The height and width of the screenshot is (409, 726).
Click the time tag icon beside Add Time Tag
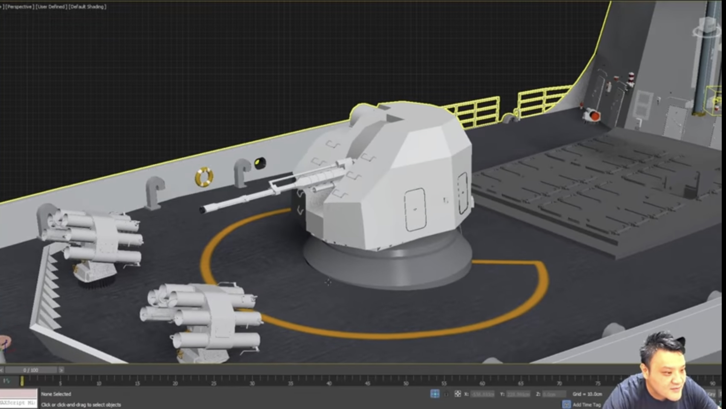click(566, 404)
